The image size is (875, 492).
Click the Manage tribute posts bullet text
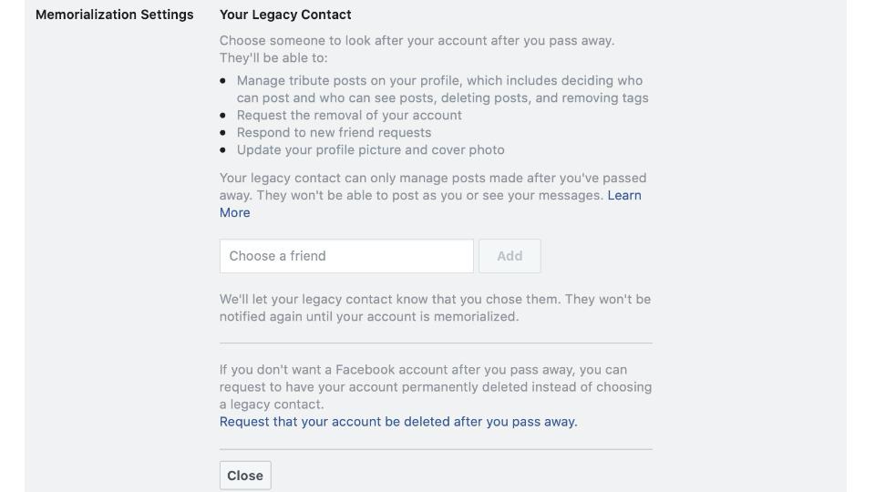tap(442, 89)
